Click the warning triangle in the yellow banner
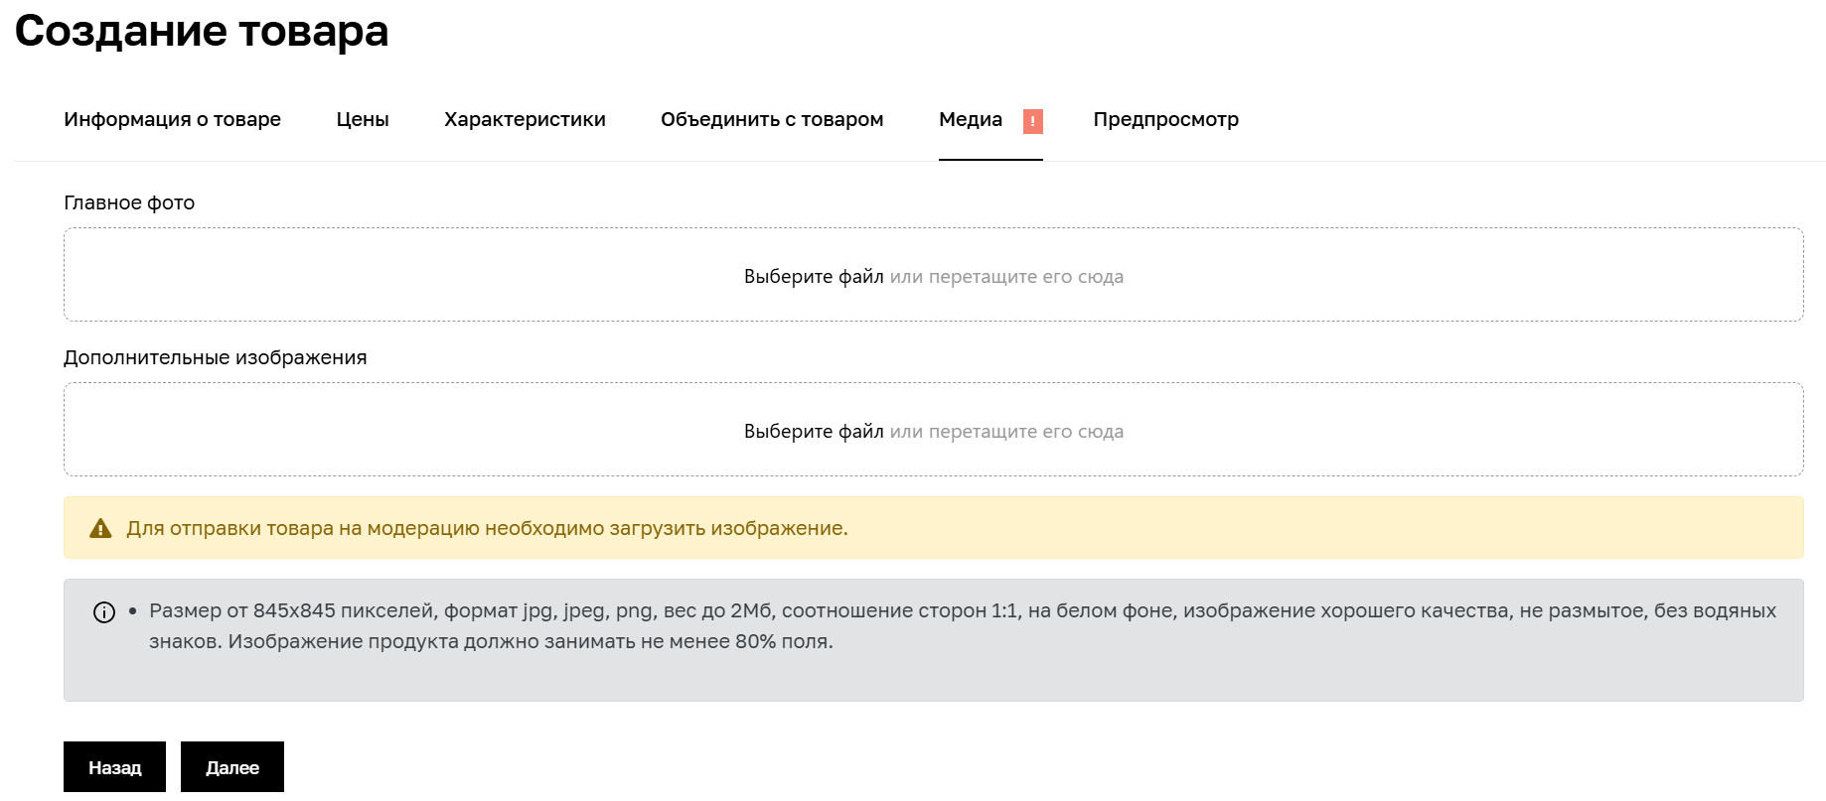This screenshot has height=801, width=1826. [100, 529]
